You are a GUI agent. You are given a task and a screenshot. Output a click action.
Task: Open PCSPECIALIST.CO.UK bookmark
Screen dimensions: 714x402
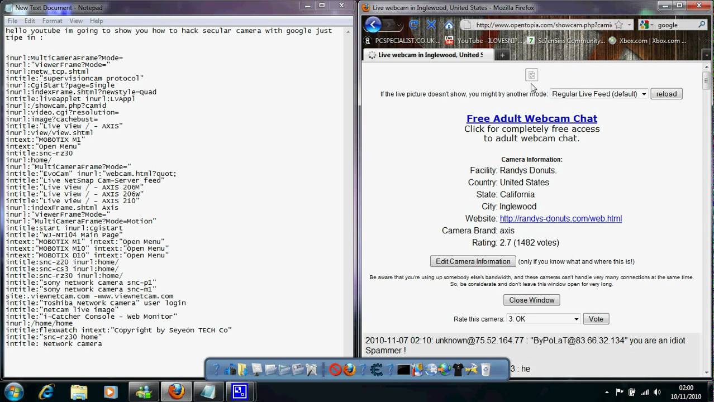pyautogui.click(x=402, y=41)
